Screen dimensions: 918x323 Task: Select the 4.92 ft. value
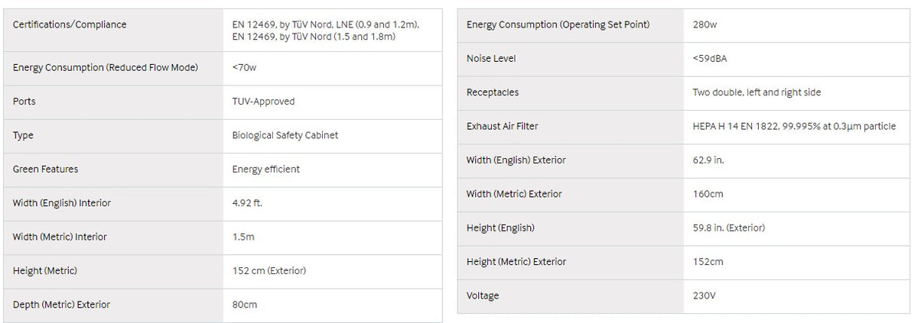click(247, 203)
